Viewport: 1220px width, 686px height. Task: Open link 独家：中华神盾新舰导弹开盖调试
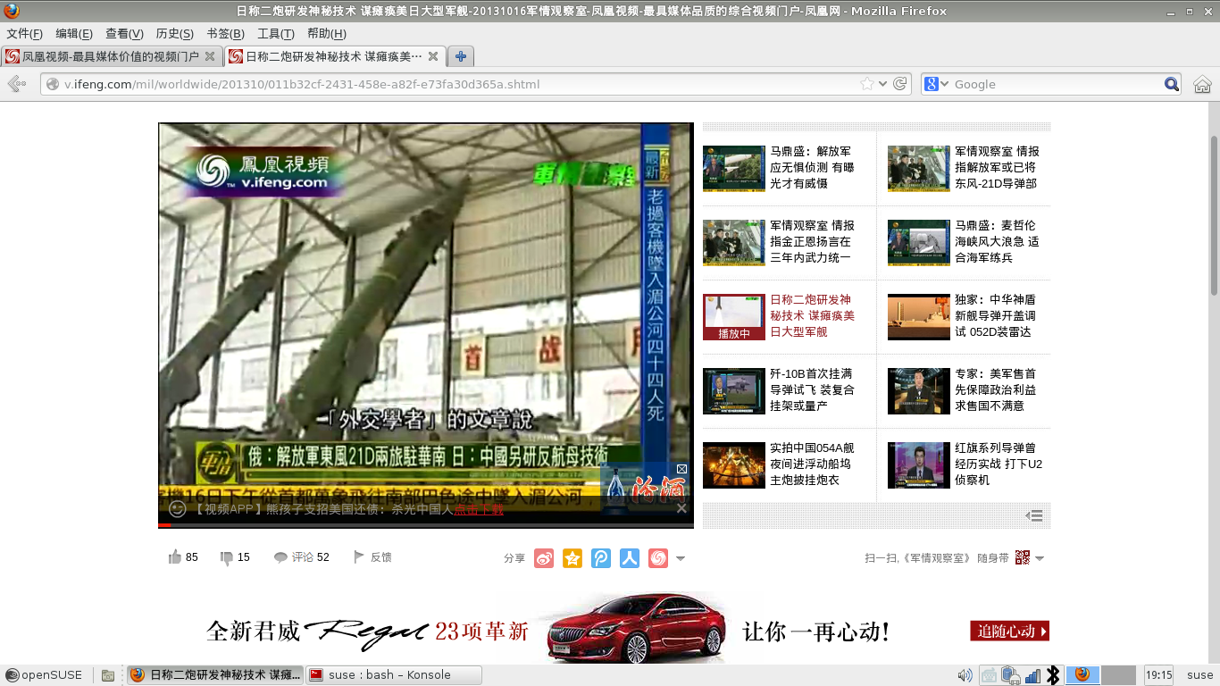996,315
